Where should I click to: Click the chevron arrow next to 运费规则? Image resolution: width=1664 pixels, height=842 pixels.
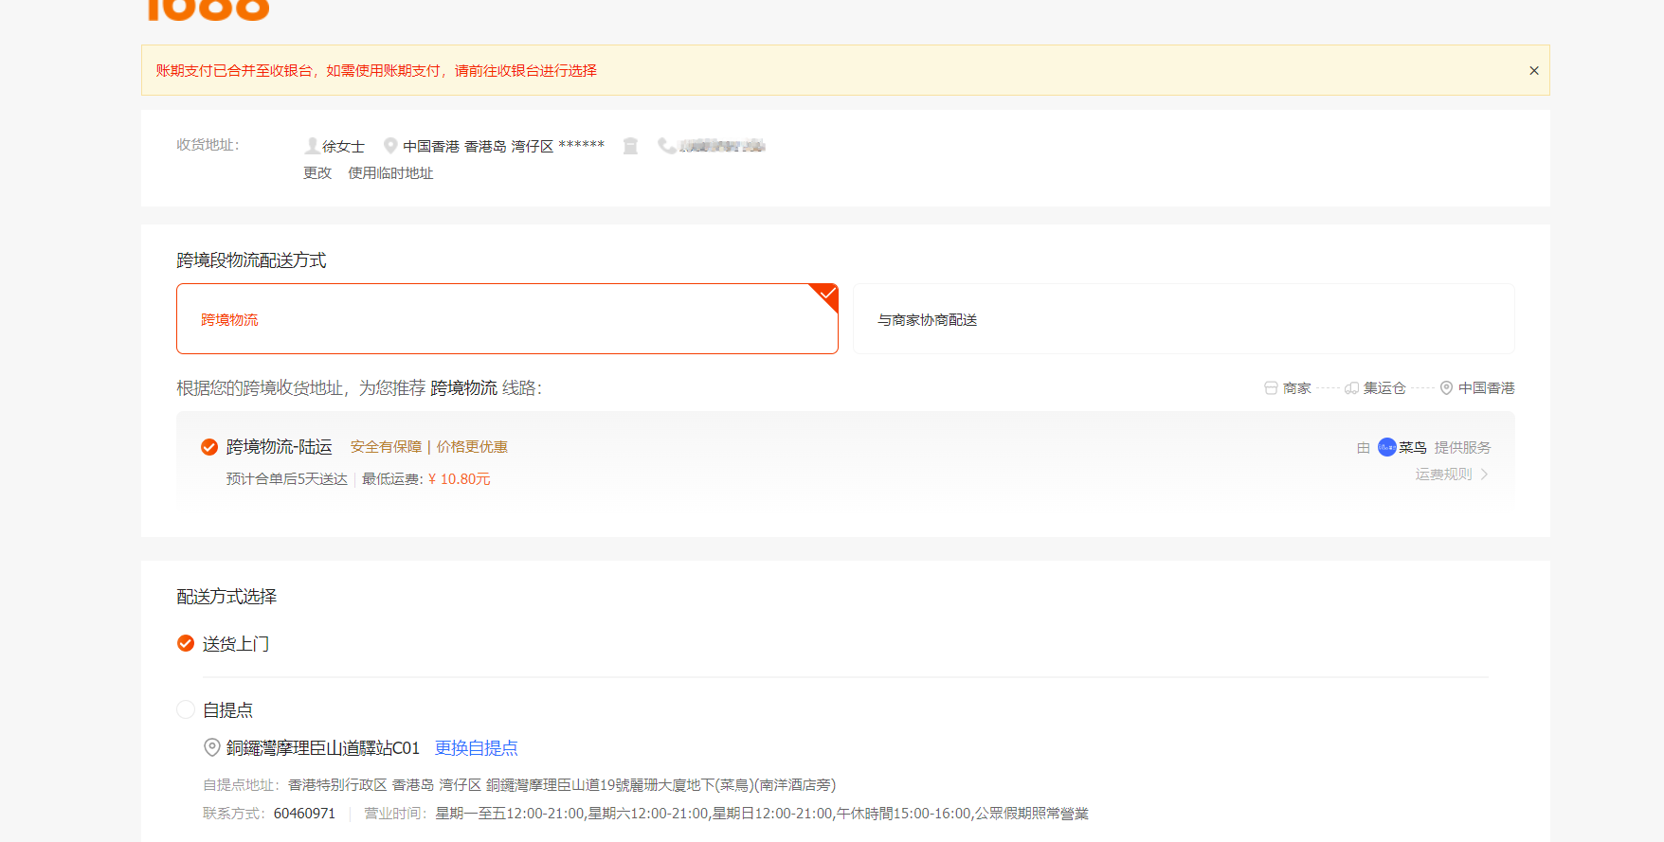point(1484,475)
